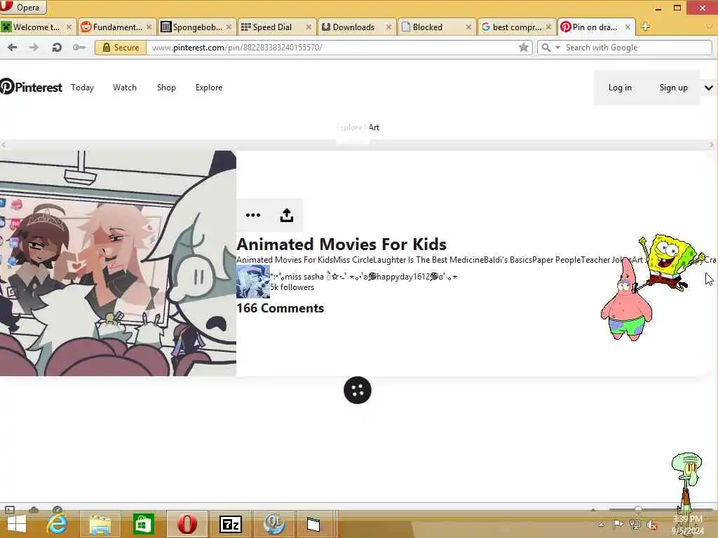Open the Watch page

point(125,88)
